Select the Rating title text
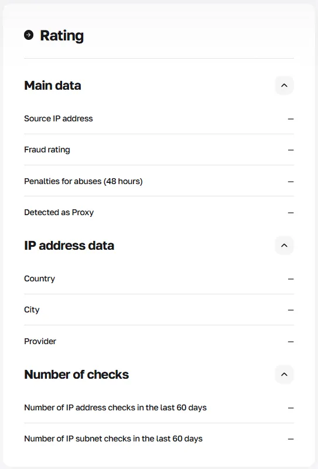318x469 pixels. (62, 36)
